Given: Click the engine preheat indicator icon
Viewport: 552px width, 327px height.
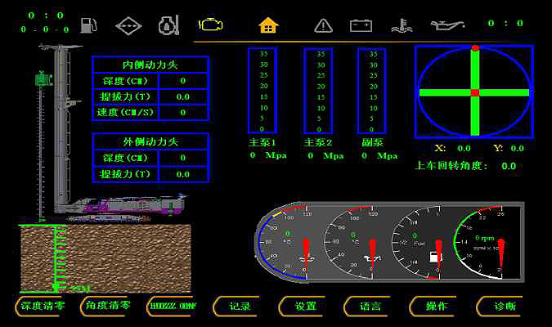Looking at the screenshot, I should point(168,25).
